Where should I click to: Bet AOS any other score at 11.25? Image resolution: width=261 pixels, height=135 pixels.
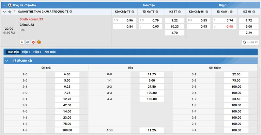pos(152,130)
